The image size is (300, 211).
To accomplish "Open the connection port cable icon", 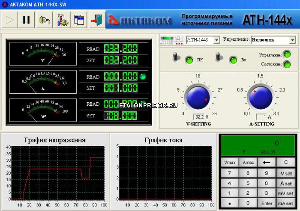I will pos(44,20).
